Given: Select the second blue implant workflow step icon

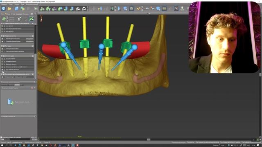Looking at the screenshot, I should pos(72,9).
